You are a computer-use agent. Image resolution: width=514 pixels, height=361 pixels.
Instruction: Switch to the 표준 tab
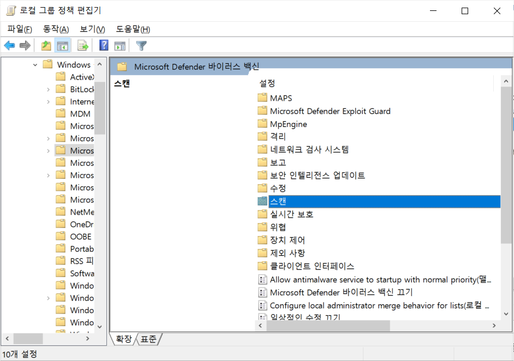(148, 339)
